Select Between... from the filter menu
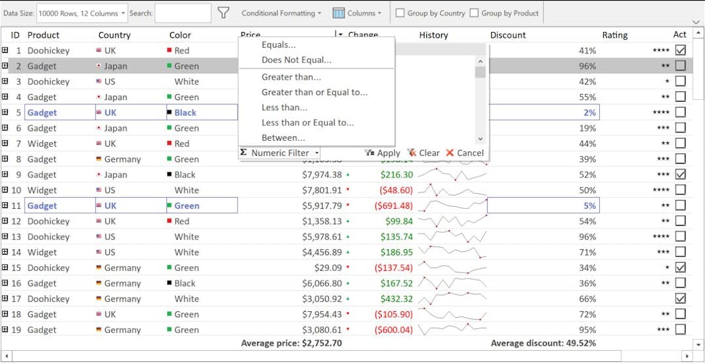The width and height of the screenshot is (705, 364). (283, 138)
